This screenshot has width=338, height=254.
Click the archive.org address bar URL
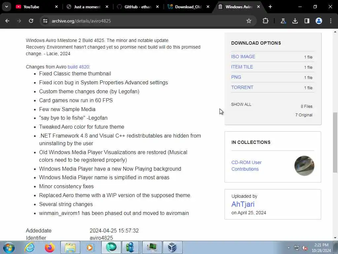click(x=81, y=21)
